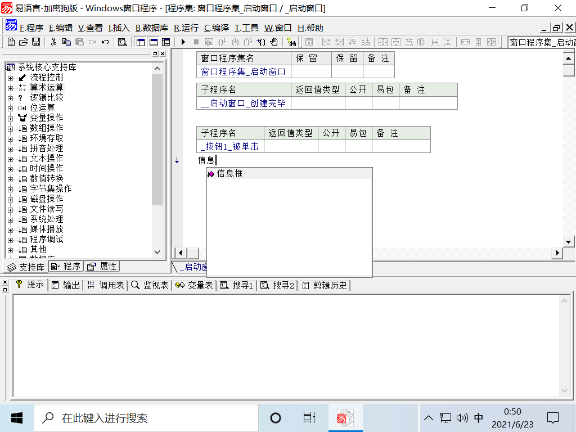Image resolution: width=576 pixels, height=432 pixels.
Task: Create a new file with the New toolbar icon
Action: 11,42
